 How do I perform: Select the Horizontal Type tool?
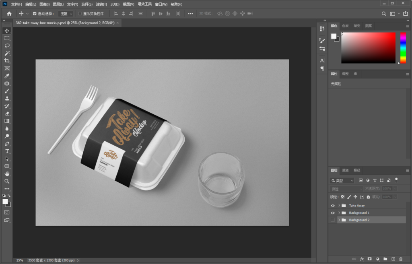pos(7,151)
